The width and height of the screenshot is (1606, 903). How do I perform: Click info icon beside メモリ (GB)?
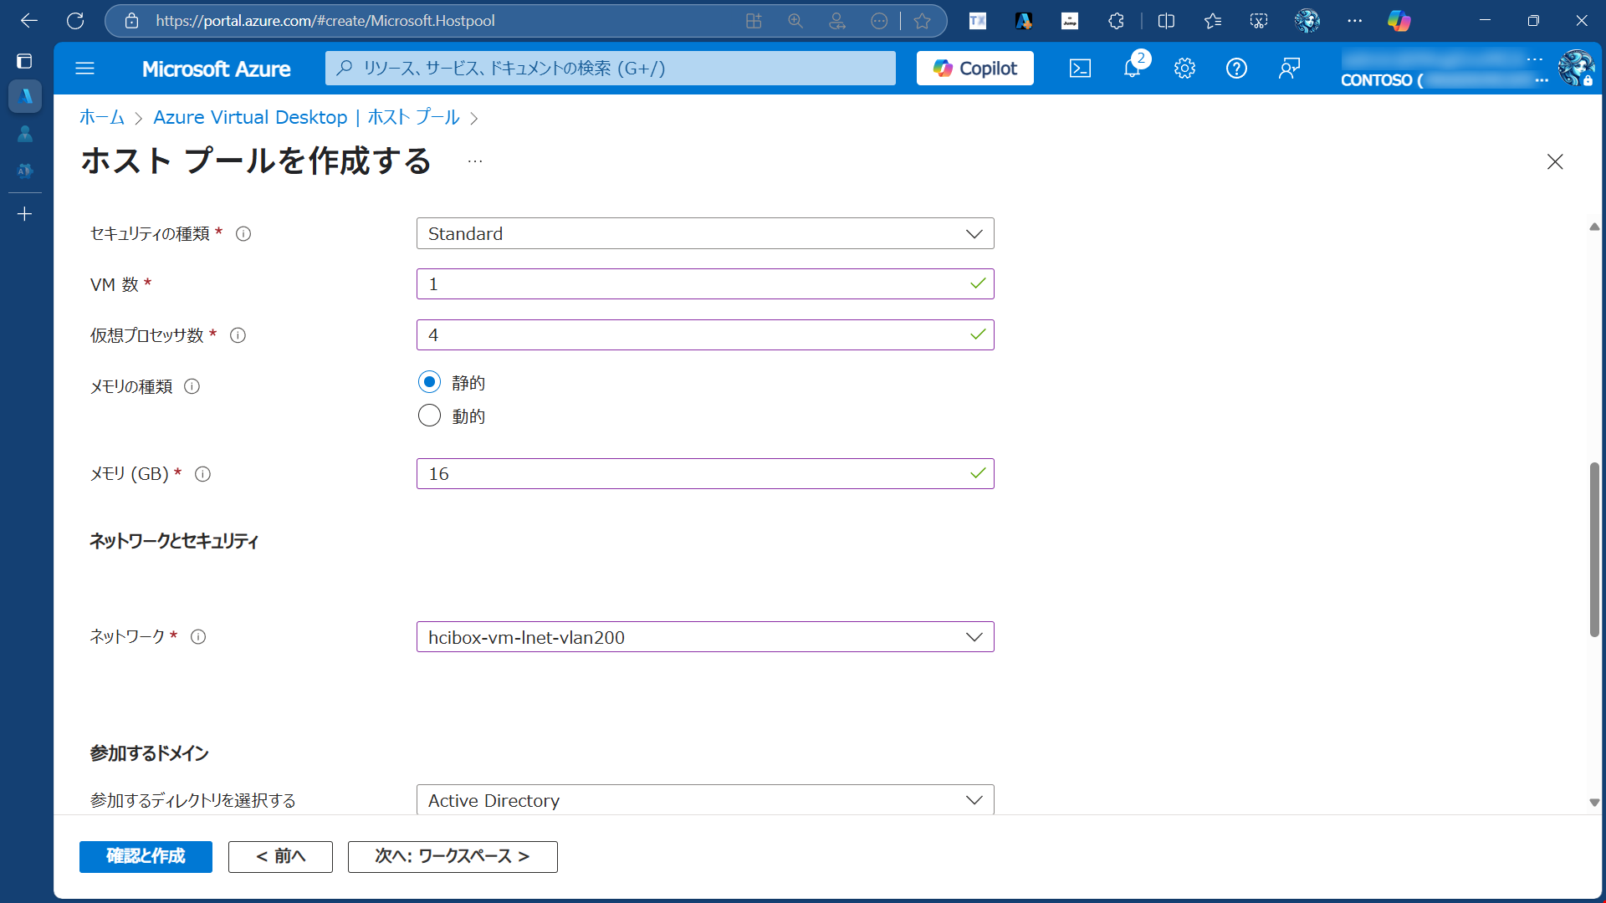coord(202,474)
